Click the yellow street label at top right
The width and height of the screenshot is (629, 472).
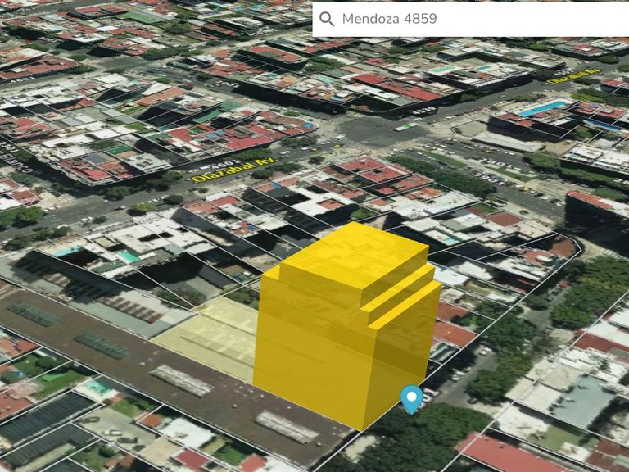[x=565, y=76]
